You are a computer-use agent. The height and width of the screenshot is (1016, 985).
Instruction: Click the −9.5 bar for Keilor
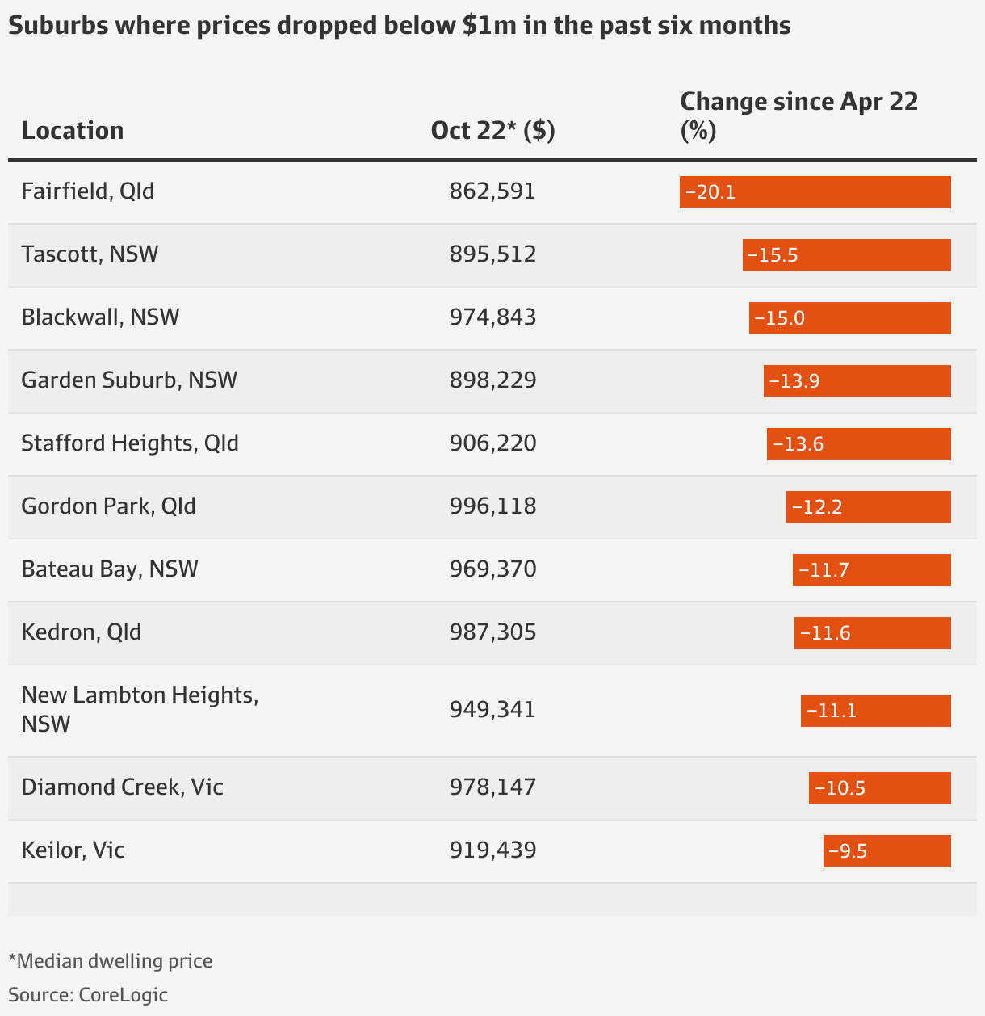(x=887, y=851)
